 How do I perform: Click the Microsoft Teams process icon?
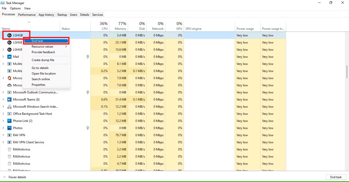(9, 100)
